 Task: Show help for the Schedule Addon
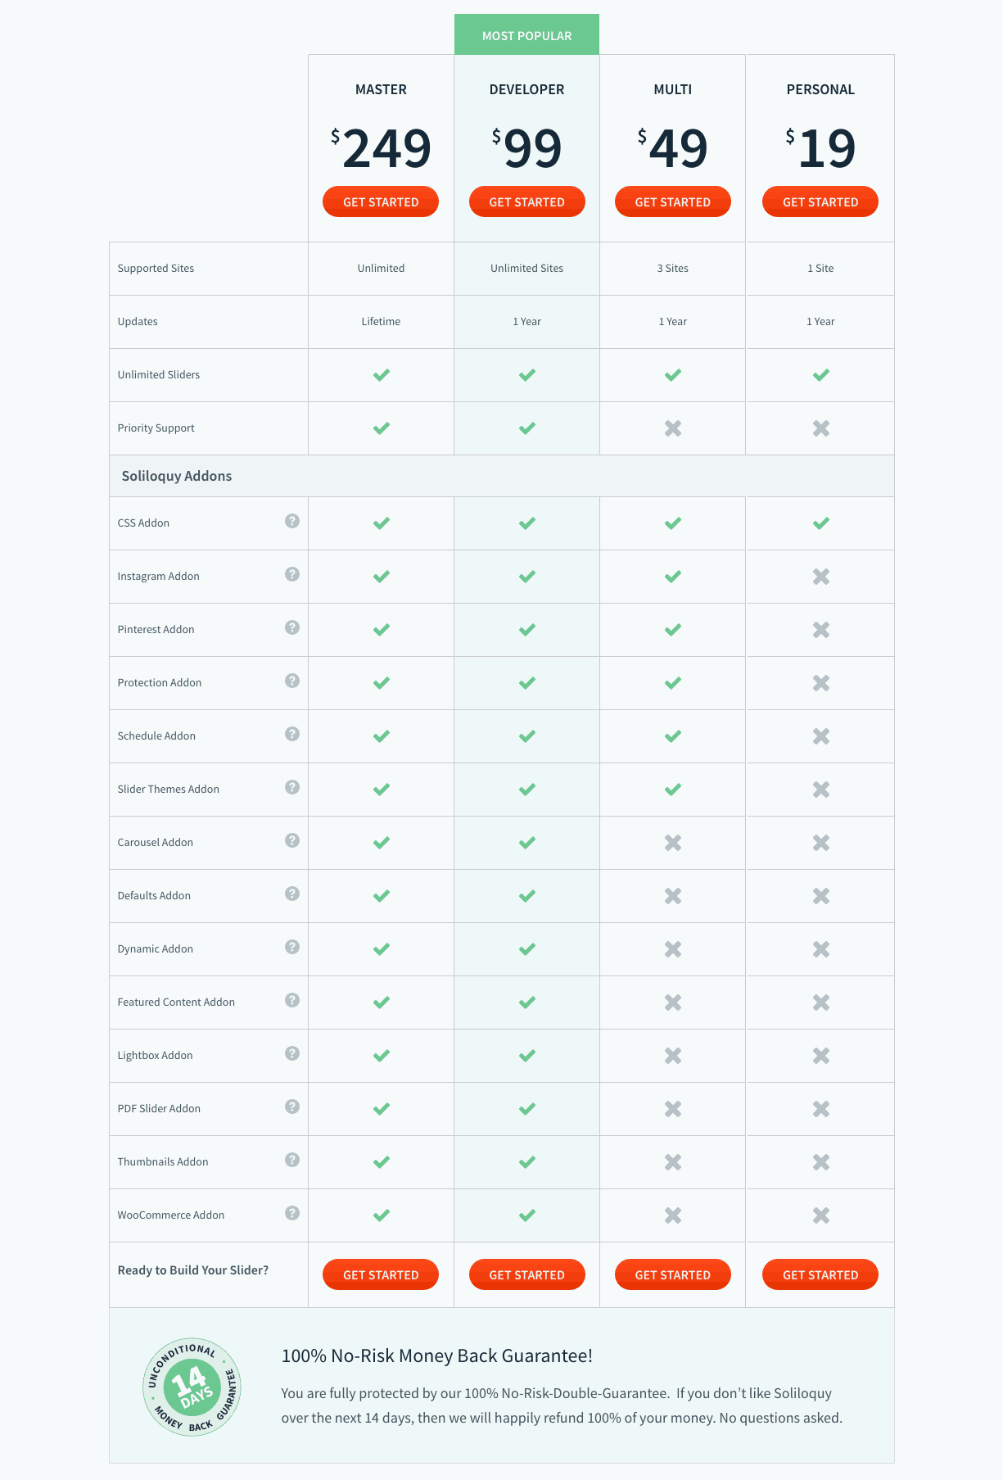tap(292, 734)
